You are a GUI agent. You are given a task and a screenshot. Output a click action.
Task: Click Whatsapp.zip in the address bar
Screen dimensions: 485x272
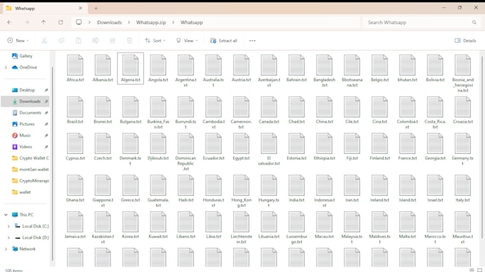151,22
